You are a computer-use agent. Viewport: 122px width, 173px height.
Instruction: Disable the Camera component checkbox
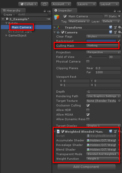[x=63, y=32]
